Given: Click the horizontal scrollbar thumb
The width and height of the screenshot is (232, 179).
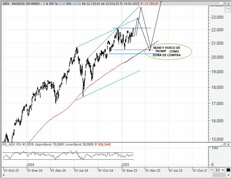Looking at the screenshot, I should 219,175.
